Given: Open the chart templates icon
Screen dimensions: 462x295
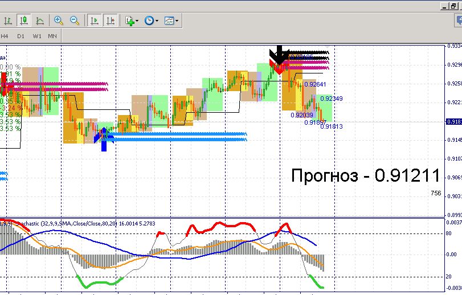Looking at the screenshot, I should [169, 21].
